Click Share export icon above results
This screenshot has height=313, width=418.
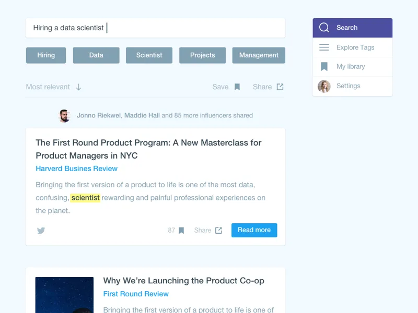(x=280, y=87)
